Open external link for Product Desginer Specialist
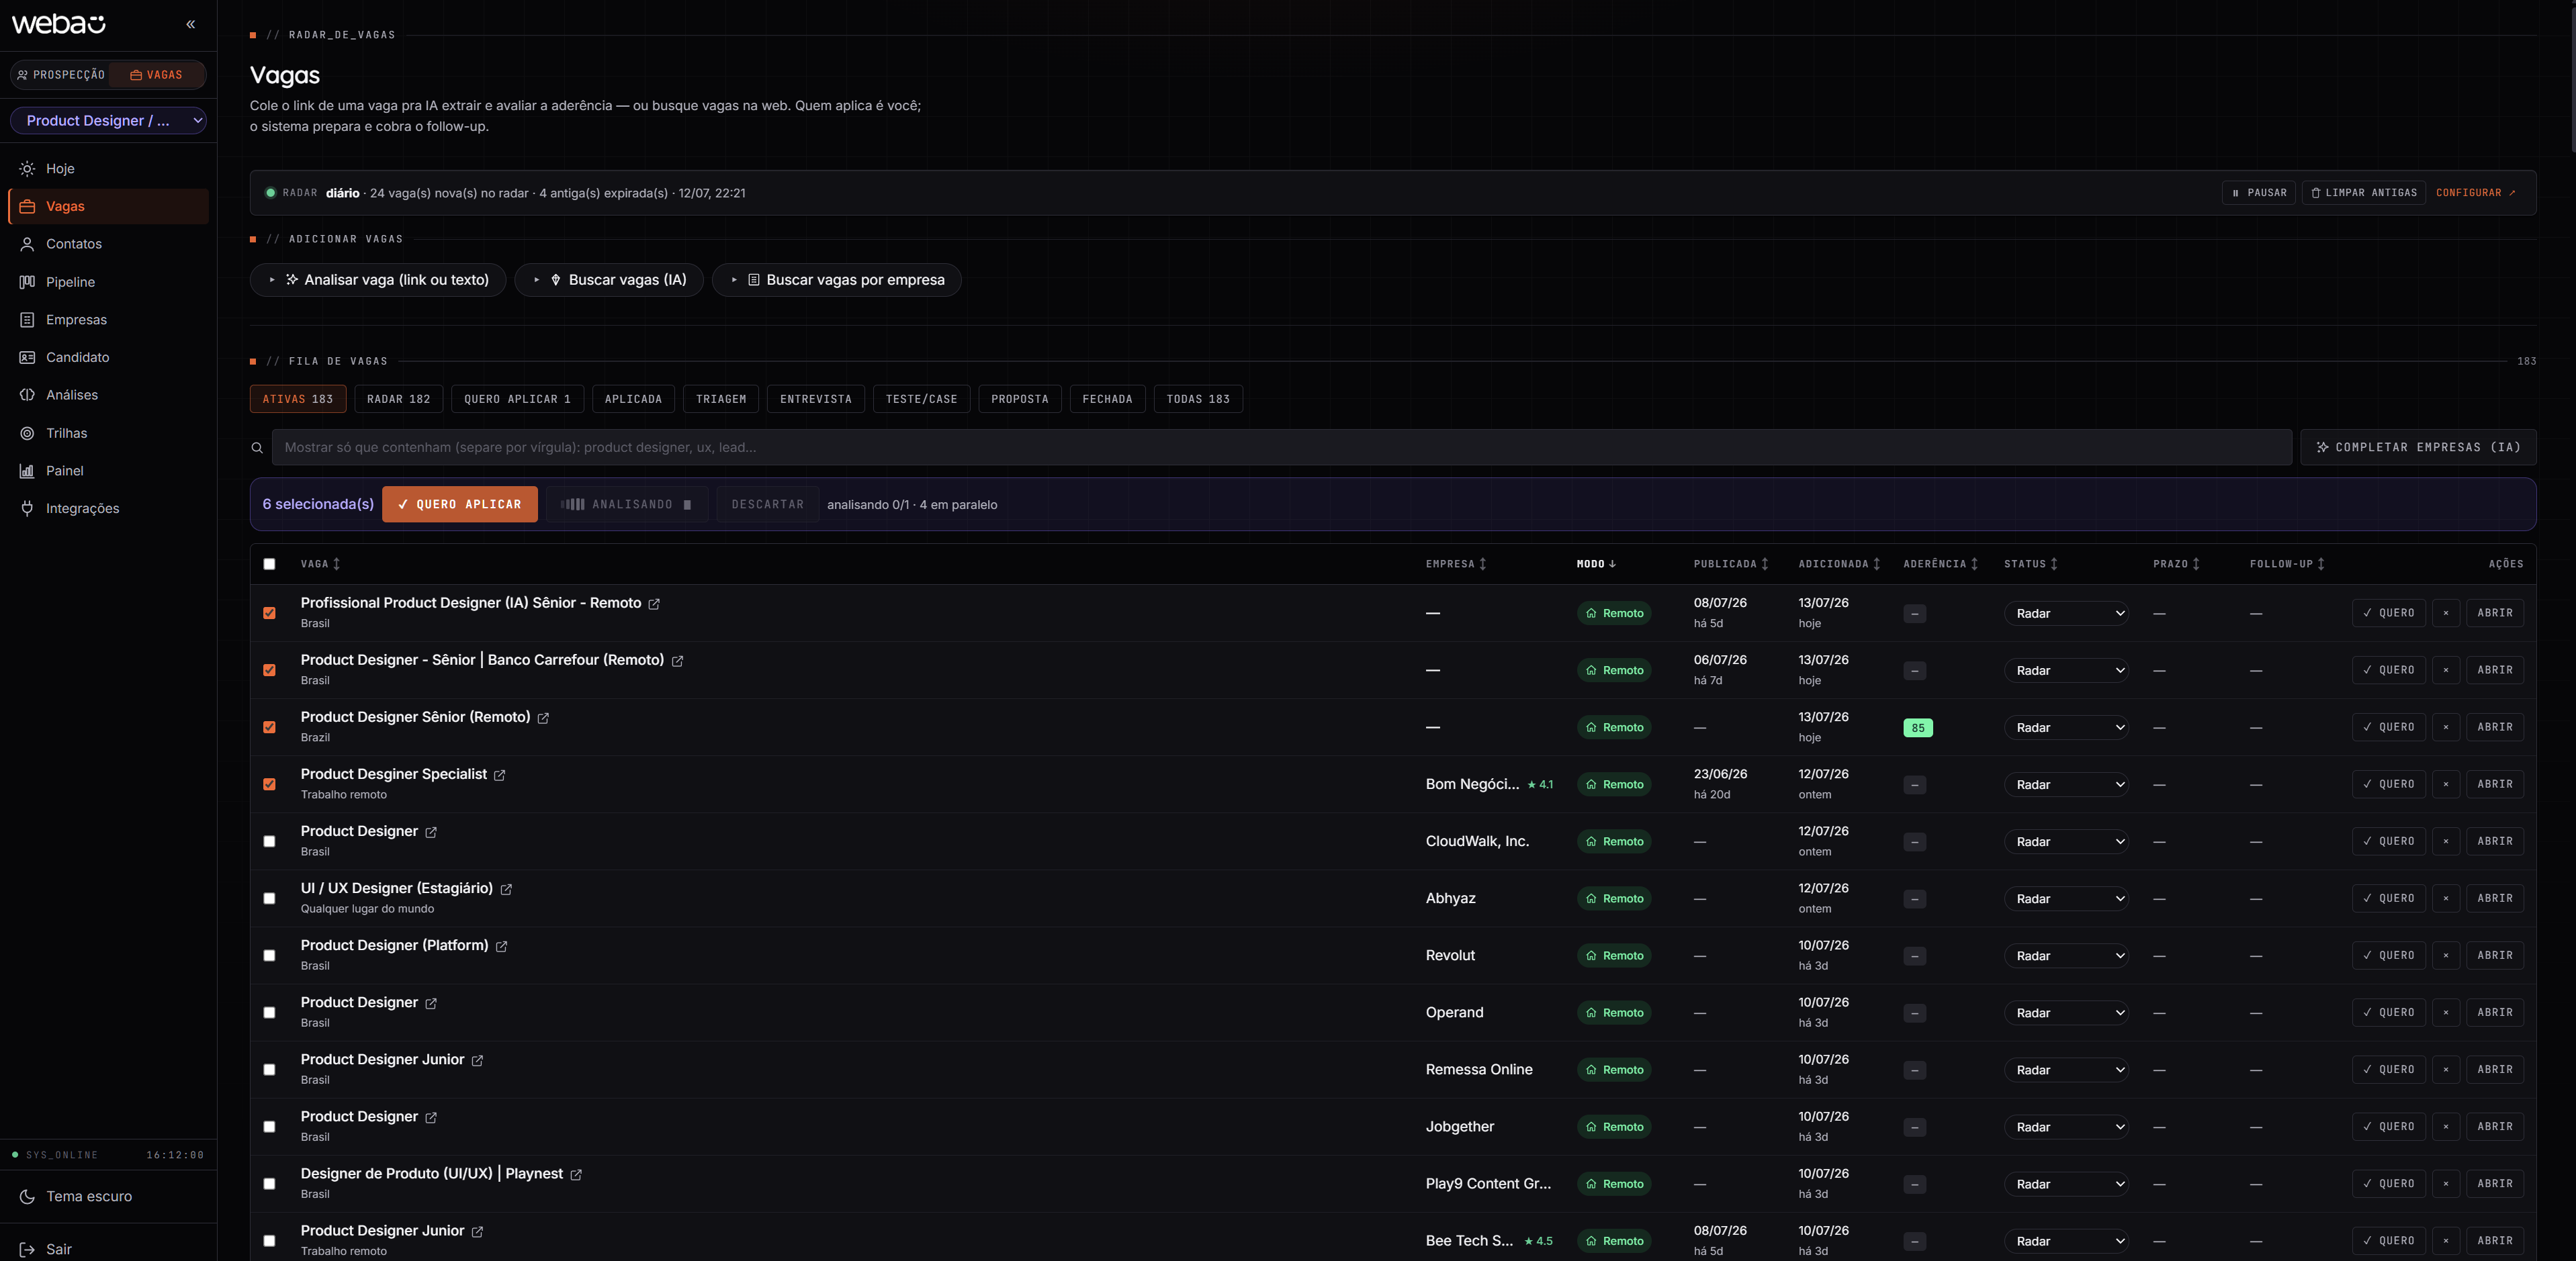Image resolution: width=2576 pixels, height=1261 pixels. tap(499, 775)
